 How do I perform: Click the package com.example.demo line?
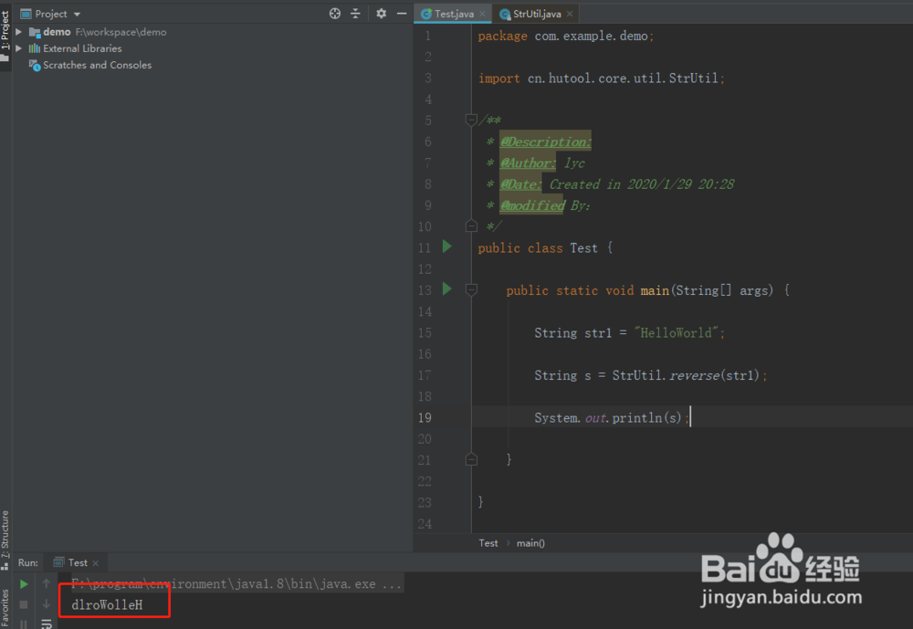tap(566, 37)
